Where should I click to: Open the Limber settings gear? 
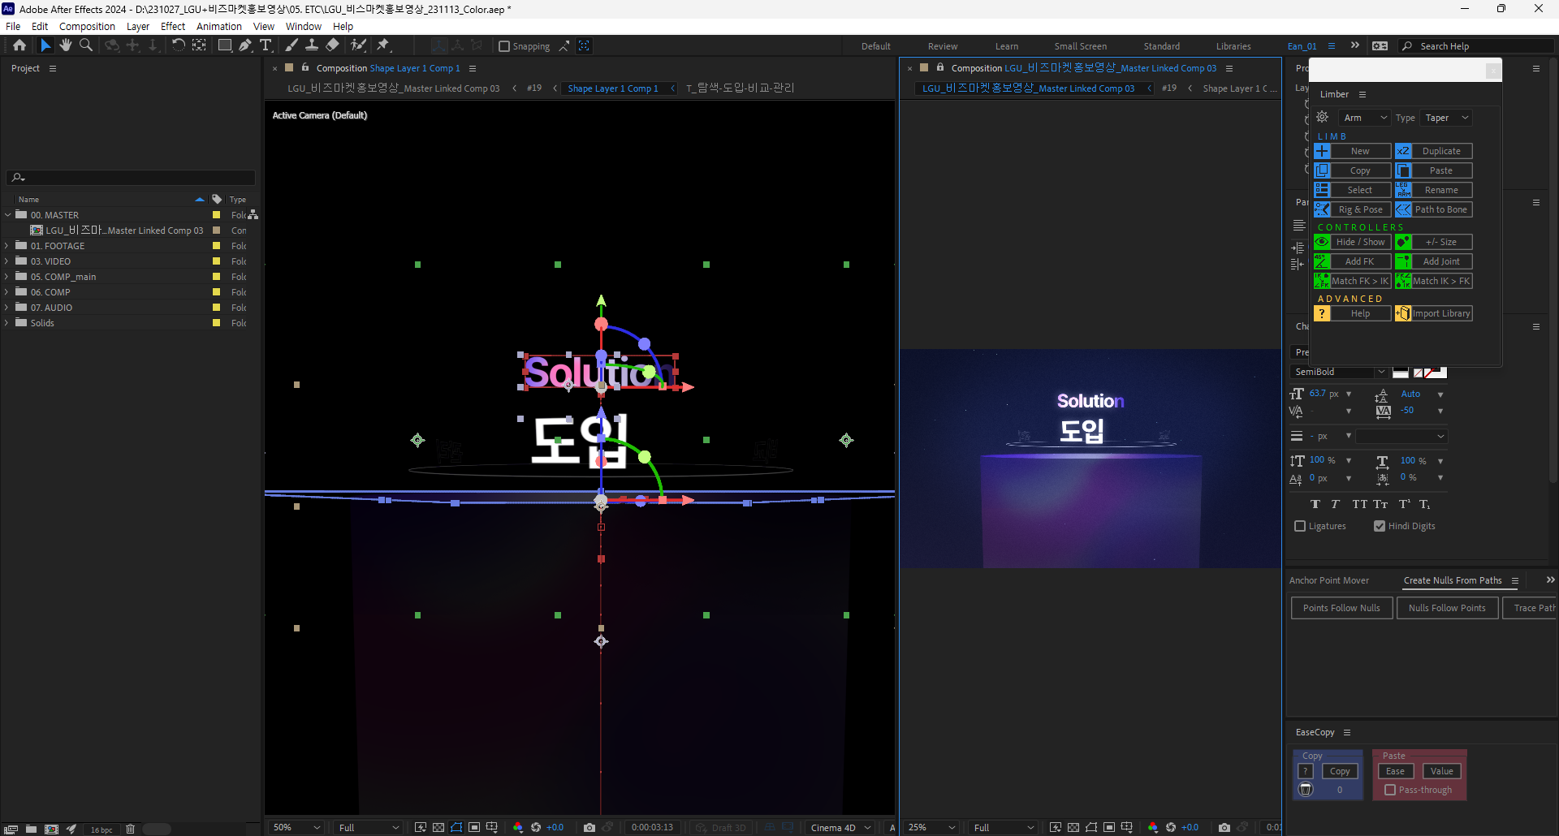(1322, 117)
